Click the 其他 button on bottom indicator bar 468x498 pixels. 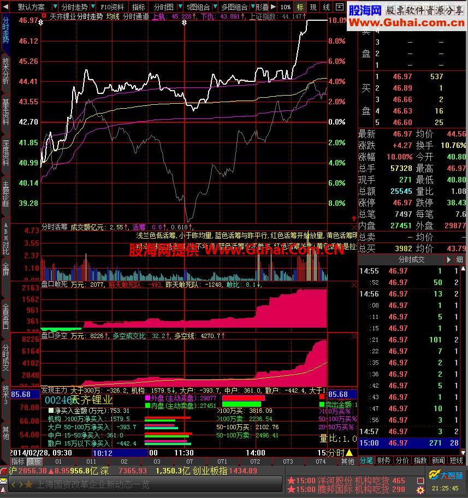347,461
